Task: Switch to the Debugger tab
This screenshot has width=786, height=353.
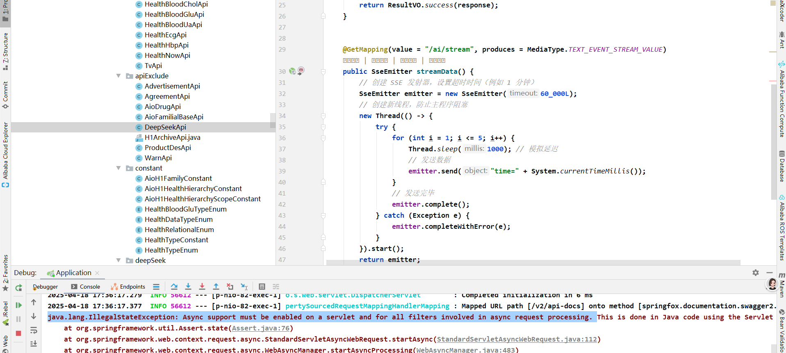Action: coord(46,287)
